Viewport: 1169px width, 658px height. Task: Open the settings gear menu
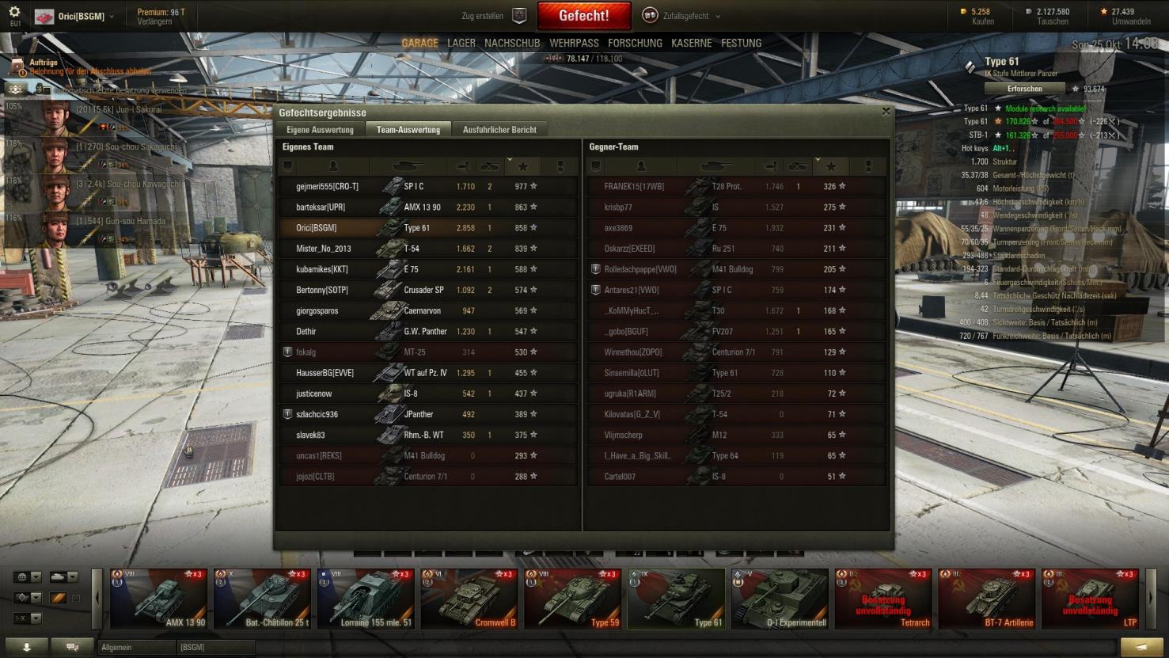pyautogui.click(x=14, y=13)
